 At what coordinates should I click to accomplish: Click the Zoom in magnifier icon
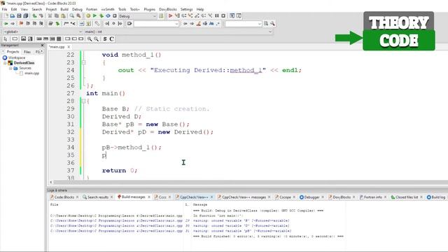coord(90,39)
